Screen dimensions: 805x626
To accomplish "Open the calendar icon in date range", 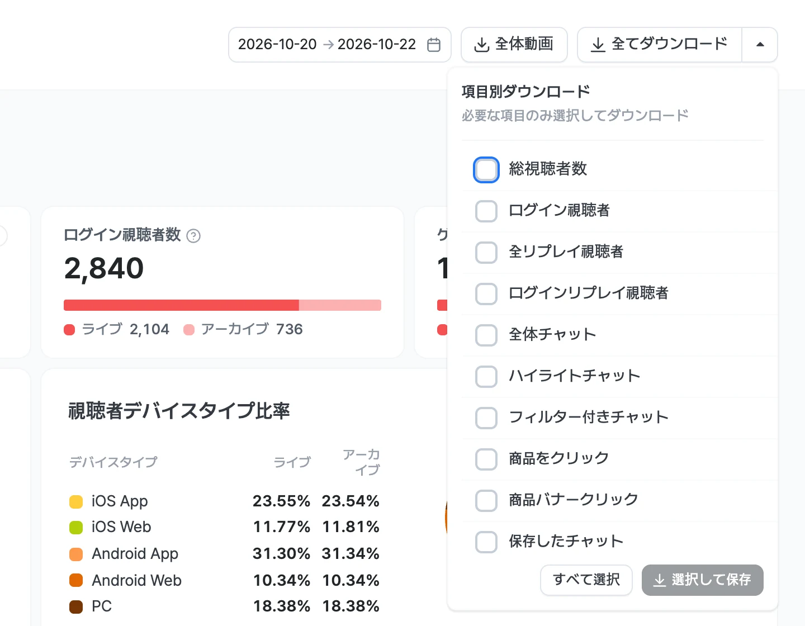I will pos(434,45).
